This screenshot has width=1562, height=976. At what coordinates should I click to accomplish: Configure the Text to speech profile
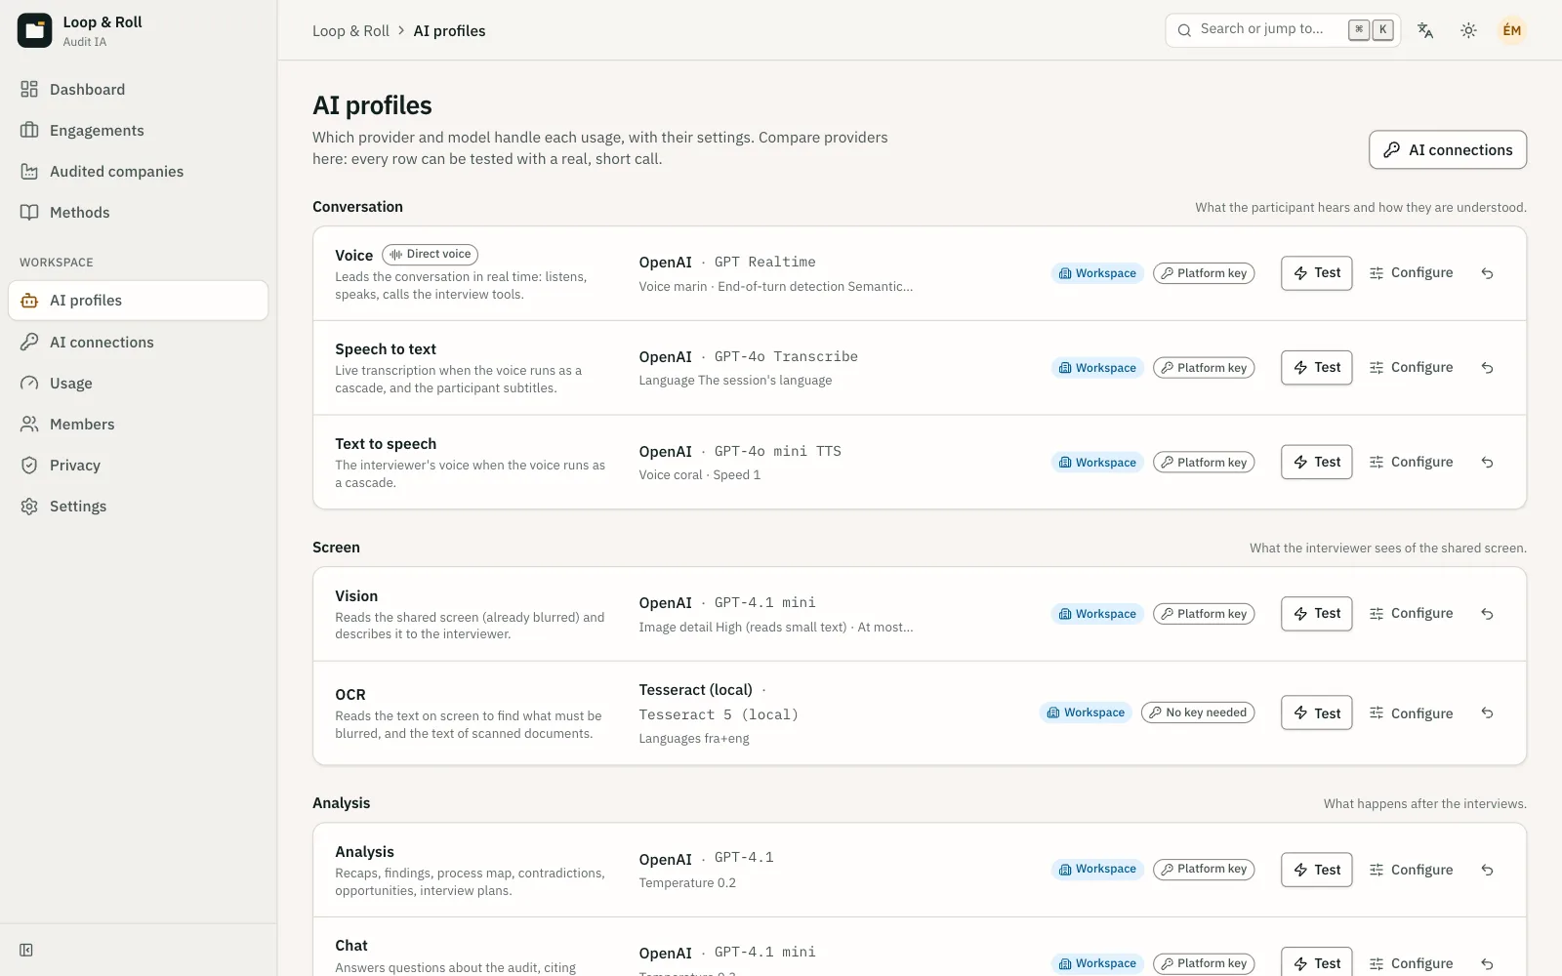tap(1411, 463)
